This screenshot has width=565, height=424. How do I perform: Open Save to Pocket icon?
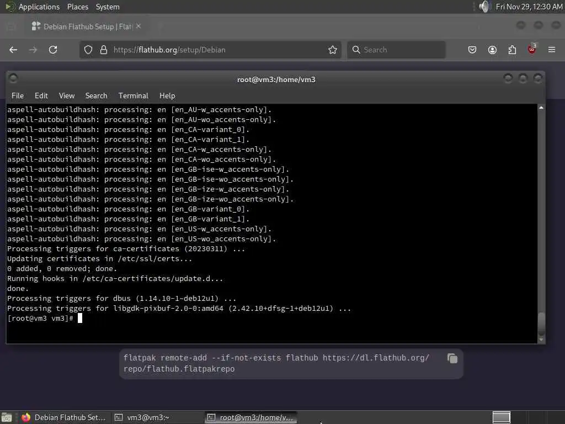click(472, 50)
